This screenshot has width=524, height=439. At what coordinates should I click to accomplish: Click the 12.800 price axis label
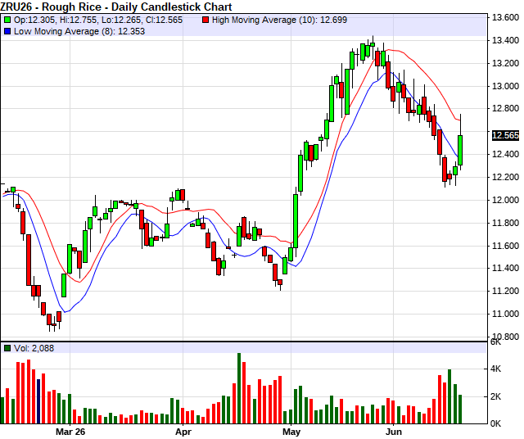(x=505, y=108)
